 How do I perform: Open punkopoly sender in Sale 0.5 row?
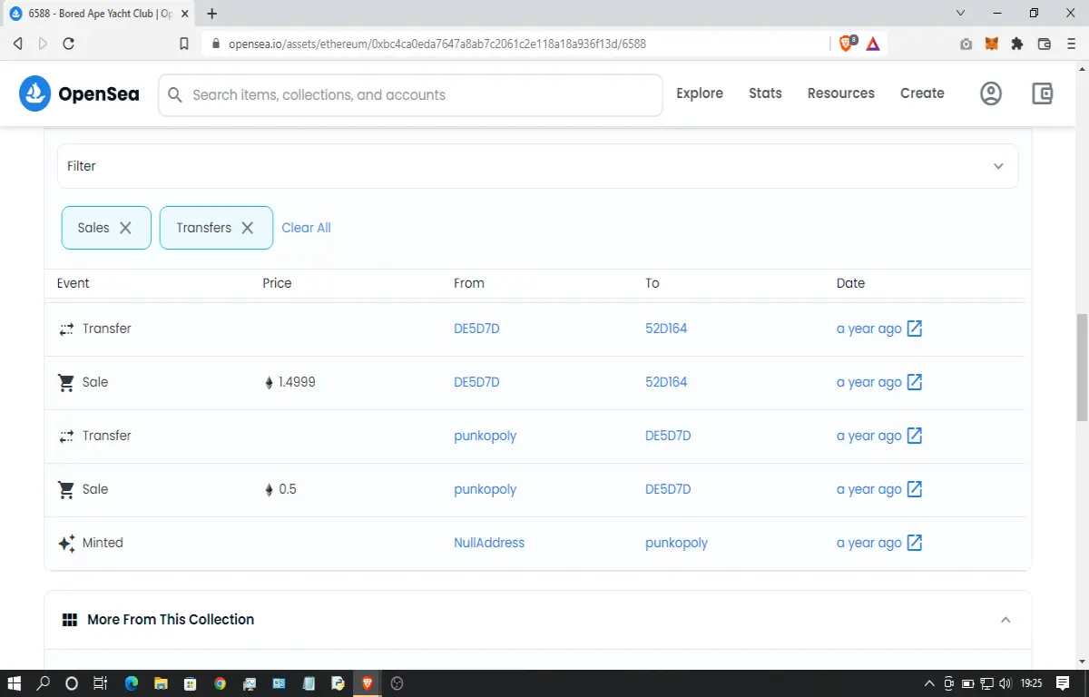click(x=485, y=489)
